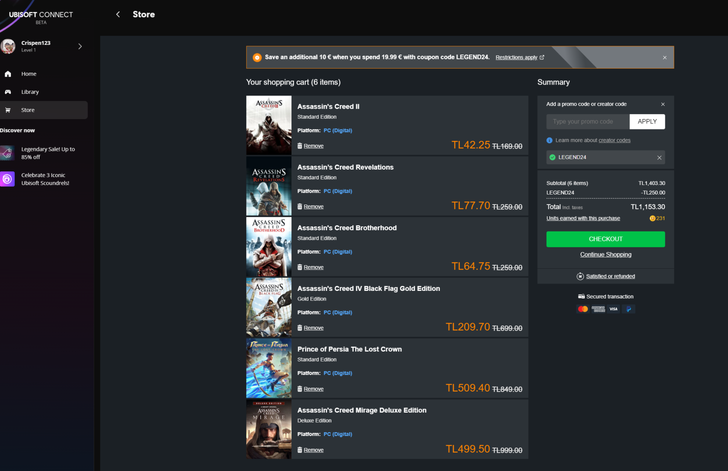The height and width of the screenshot is (471, 728).
Task: Open Assassin's Creed Brotherhood cover thumbnail
Action: [x=269, y=246]
